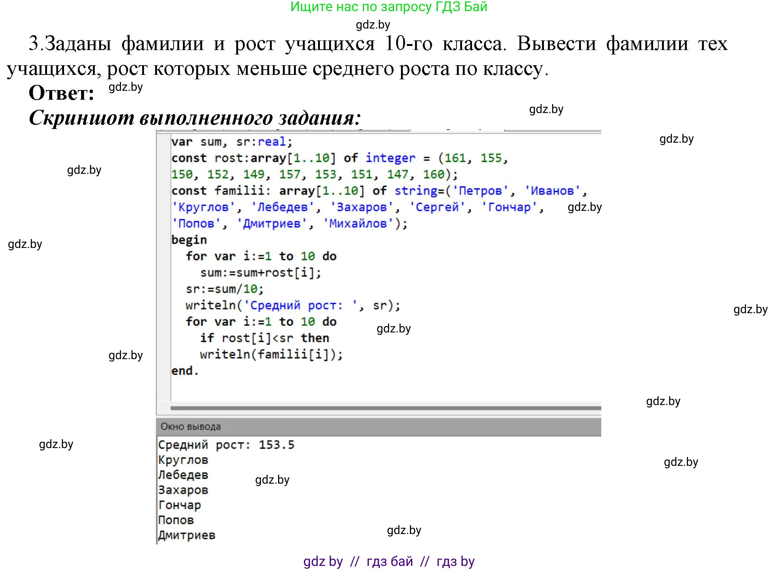
Task: Click the "writeln(familii[i]);" line
Action: [271, 354]
